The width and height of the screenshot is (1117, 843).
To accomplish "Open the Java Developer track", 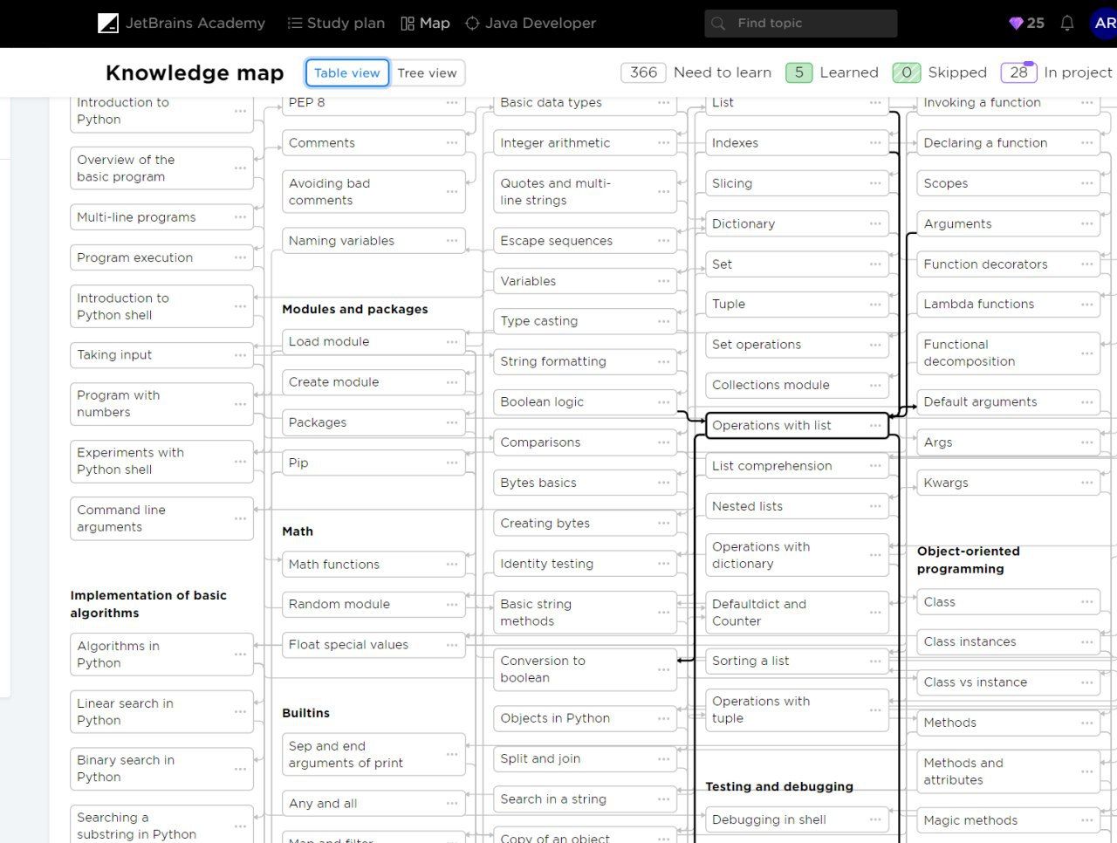I will pos(531,24).
